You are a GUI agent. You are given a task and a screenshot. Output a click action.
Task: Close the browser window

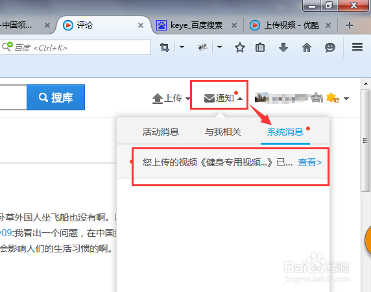tap(353, 5)
